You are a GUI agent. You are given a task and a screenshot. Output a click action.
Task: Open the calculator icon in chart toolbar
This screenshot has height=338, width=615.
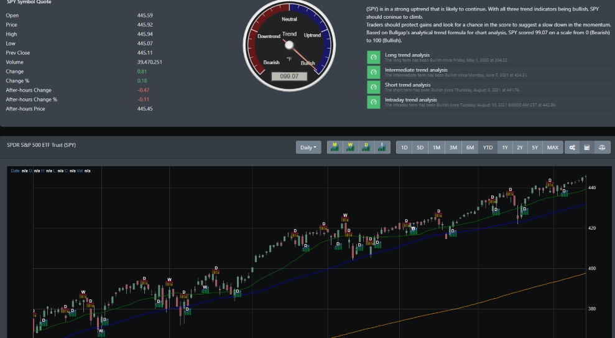pyautogui.click(x=586, y=148)
